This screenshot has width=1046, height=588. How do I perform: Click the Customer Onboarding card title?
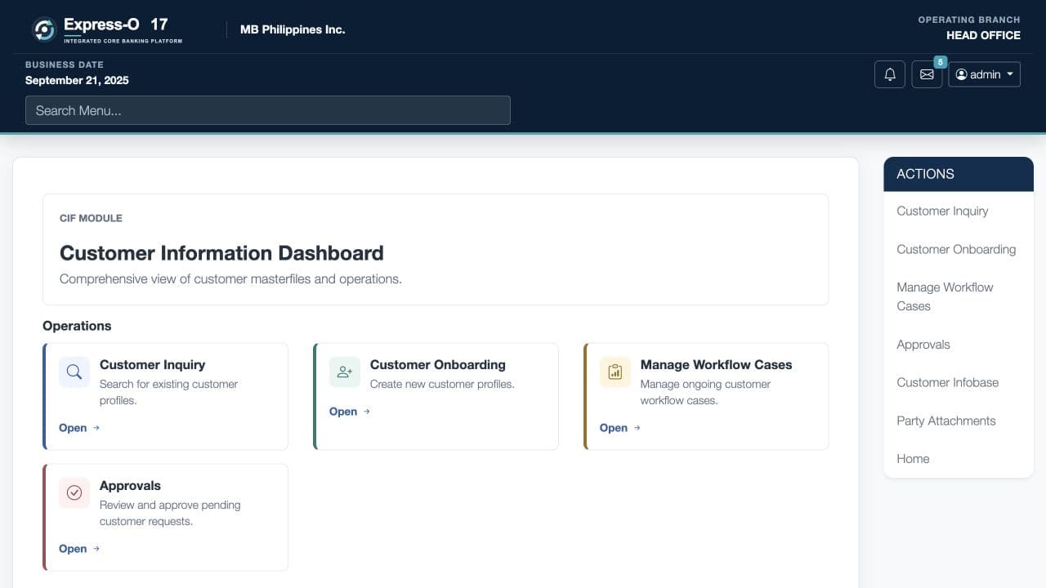pos(438,365)
